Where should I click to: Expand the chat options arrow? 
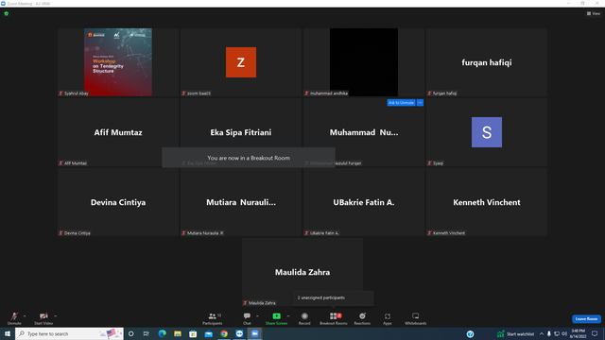coord(257,316)
